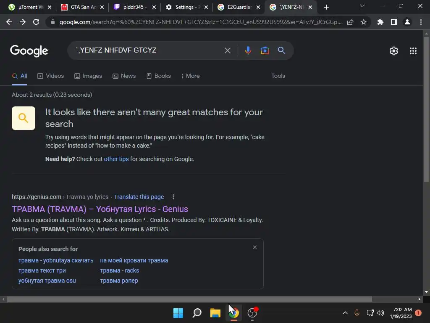This screenshot has height=323, width=430.
Task: Clear the search box with X
Action: tap(227, 50)
